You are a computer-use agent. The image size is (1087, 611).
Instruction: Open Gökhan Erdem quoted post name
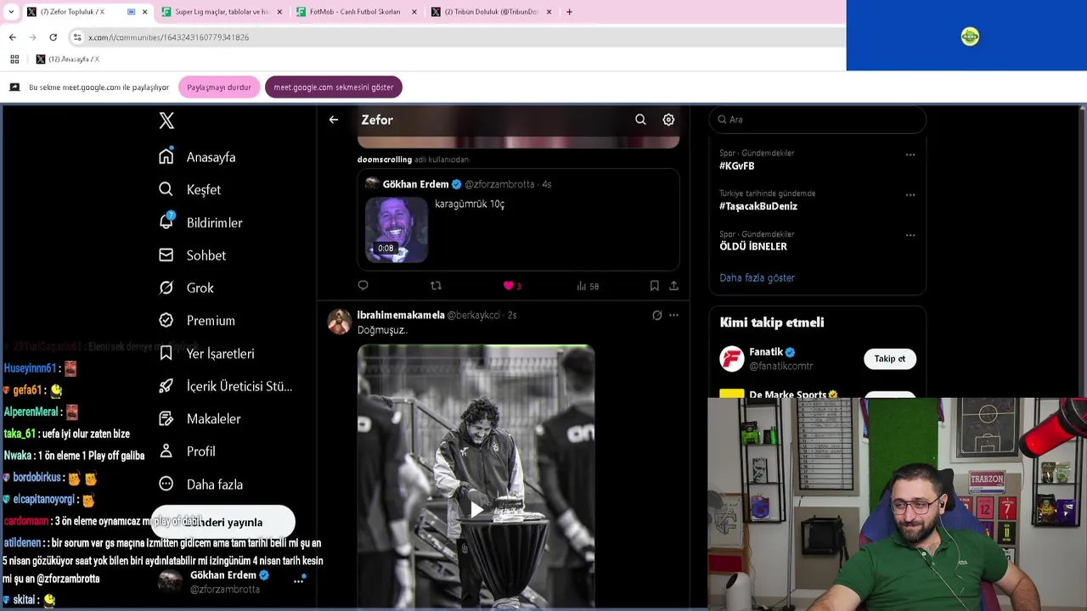415,184
